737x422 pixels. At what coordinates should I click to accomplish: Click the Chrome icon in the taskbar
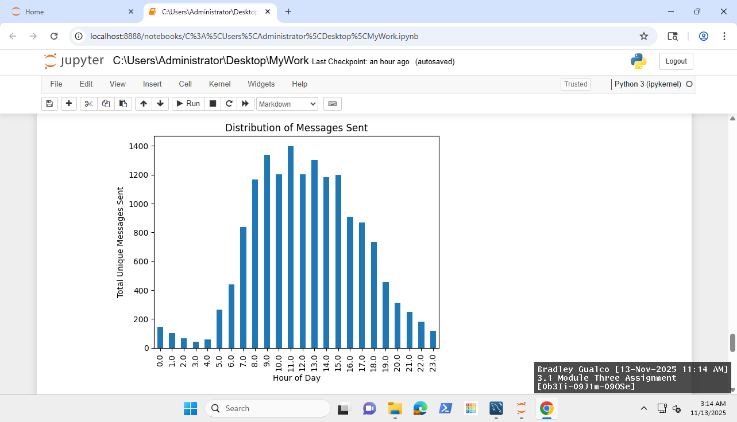[x=546, y=408]
